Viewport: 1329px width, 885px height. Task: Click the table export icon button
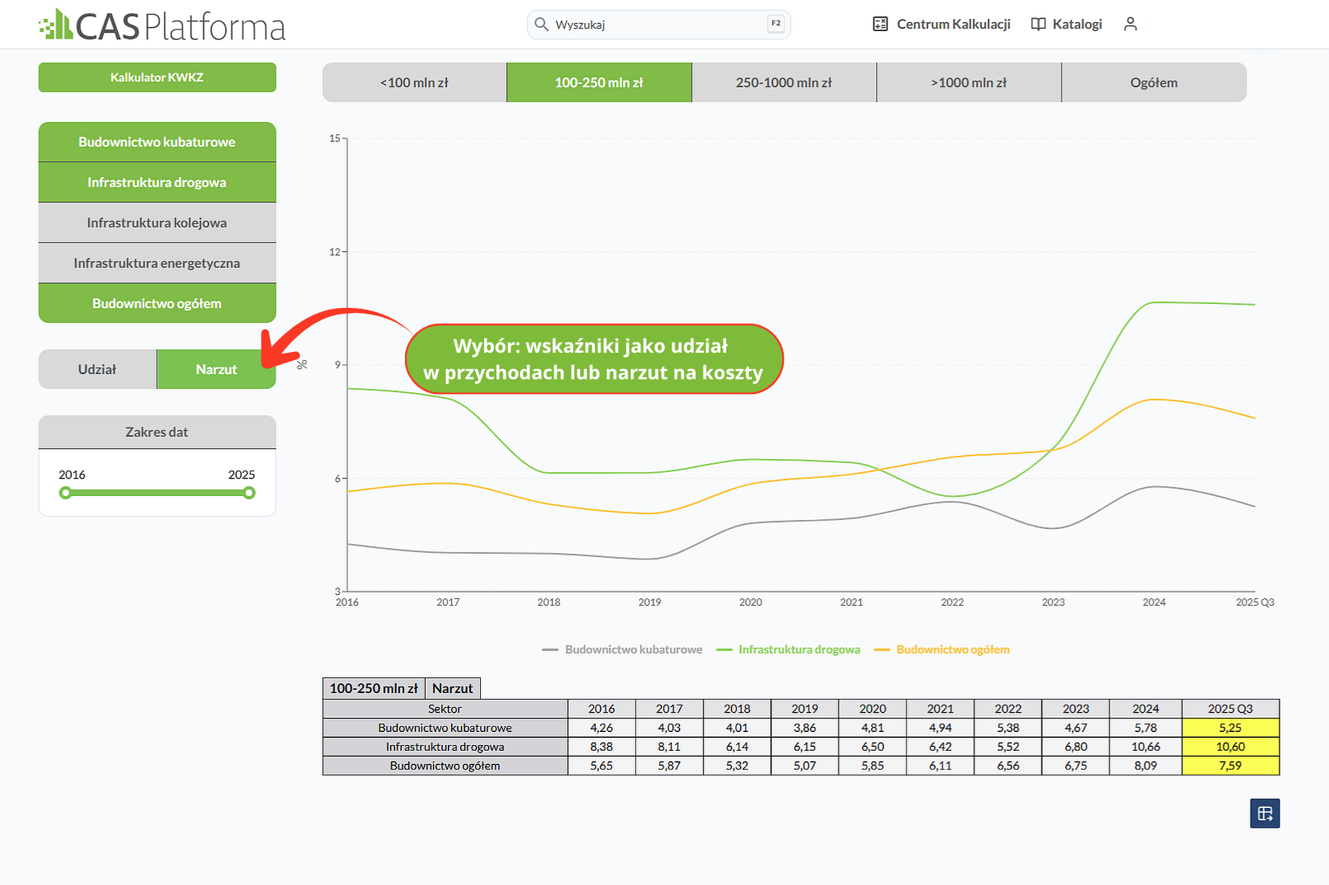coord(1265,813)
